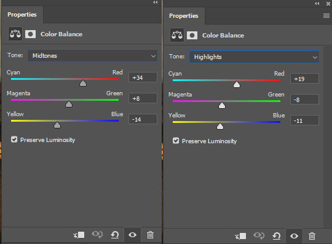
Task: Click the Yellow-Blue slider handle in Midtones panel
Action: pos(57,125)
